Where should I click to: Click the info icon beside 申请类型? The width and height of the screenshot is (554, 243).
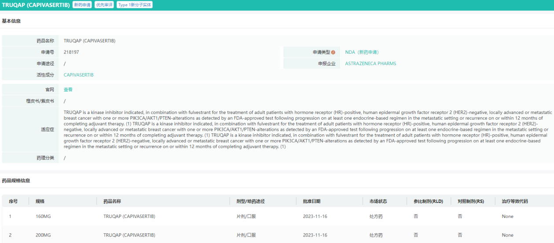[x=333, y=52]
